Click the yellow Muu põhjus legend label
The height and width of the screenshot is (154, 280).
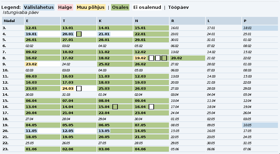pyautogui.click(x=90, y=7)
